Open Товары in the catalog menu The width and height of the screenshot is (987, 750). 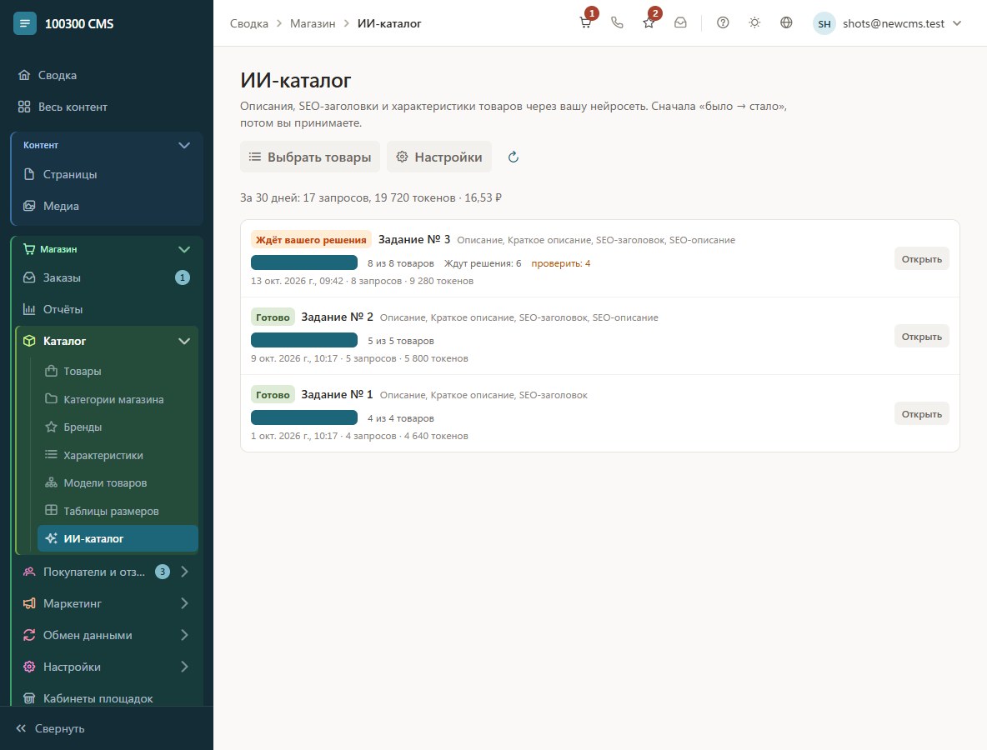[82, 371]
